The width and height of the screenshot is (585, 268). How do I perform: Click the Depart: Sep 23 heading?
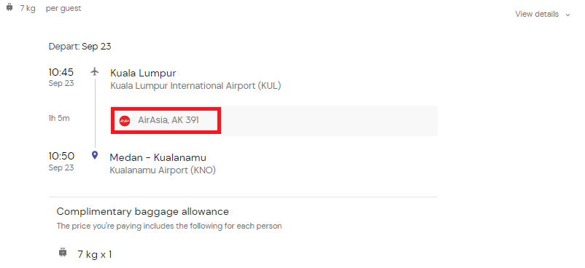coord(80,47)
